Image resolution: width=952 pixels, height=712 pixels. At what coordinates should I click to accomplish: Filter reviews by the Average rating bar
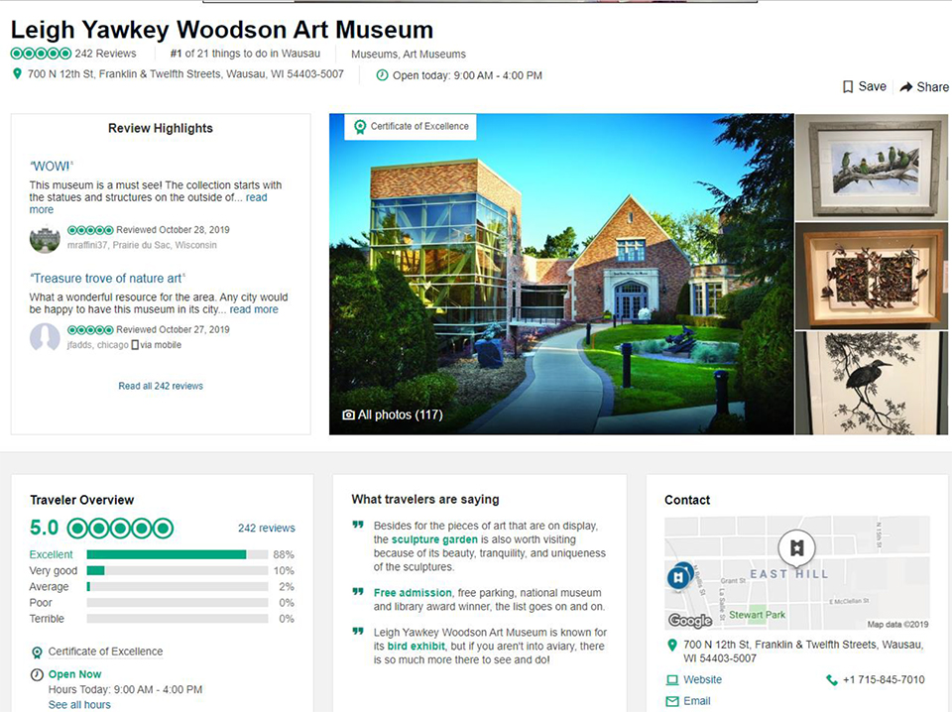click(x=178, y=587)
